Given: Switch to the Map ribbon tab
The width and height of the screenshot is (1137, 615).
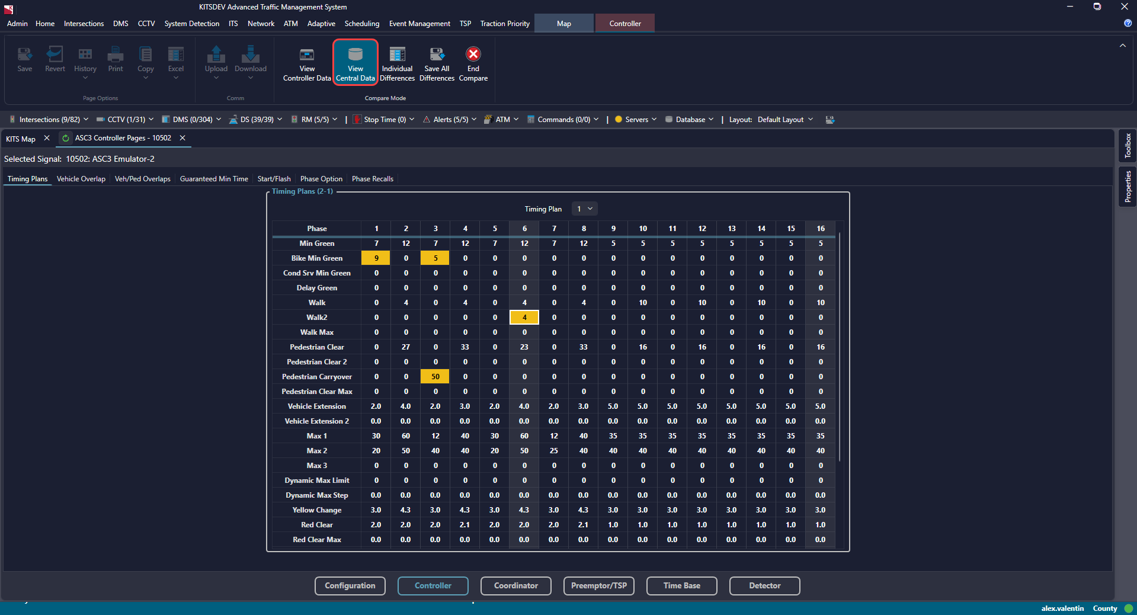Looking at the screenshot, I should click(x=564, y=24).
